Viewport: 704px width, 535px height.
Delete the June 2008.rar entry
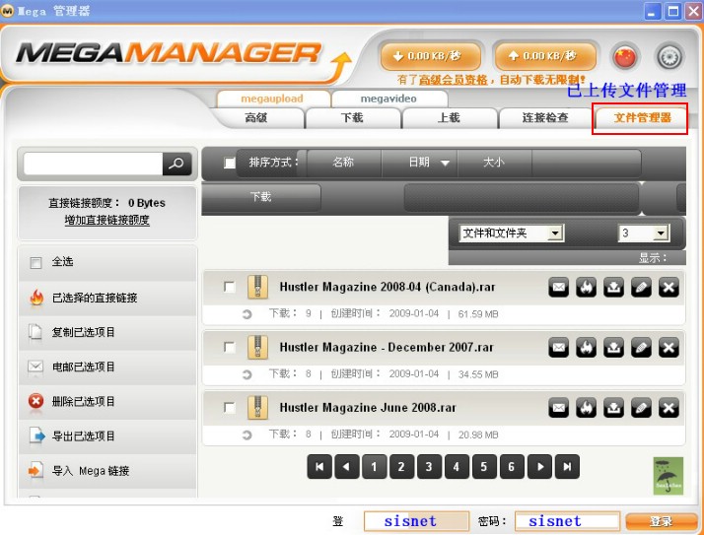pyautogui.click(x=669, y=408)
